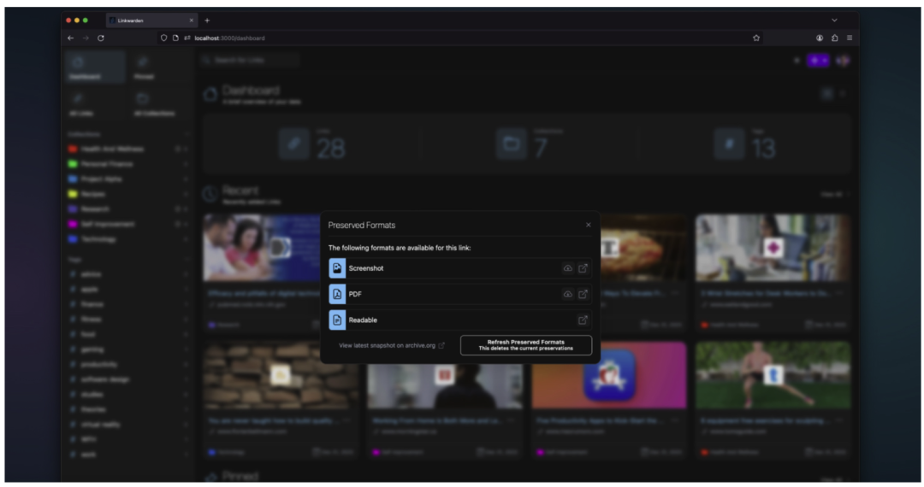Open the browser extensions icon
924x487 pixels.
[834, 38]
